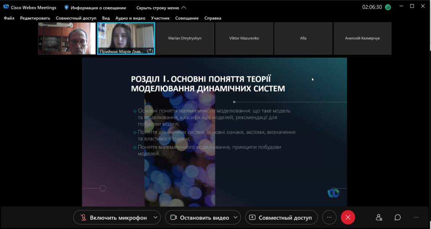431x229 pixels.
Task: Select Marian Dmytryshyn participant tile
Action: (185, 38)
